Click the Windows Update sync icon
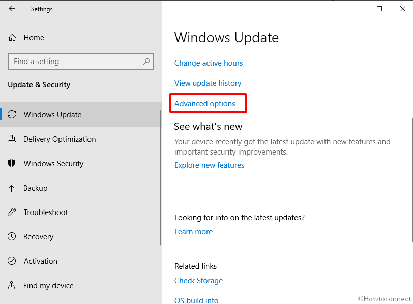The width and height of the screenshot is (413, 304). tap(12, 114)
